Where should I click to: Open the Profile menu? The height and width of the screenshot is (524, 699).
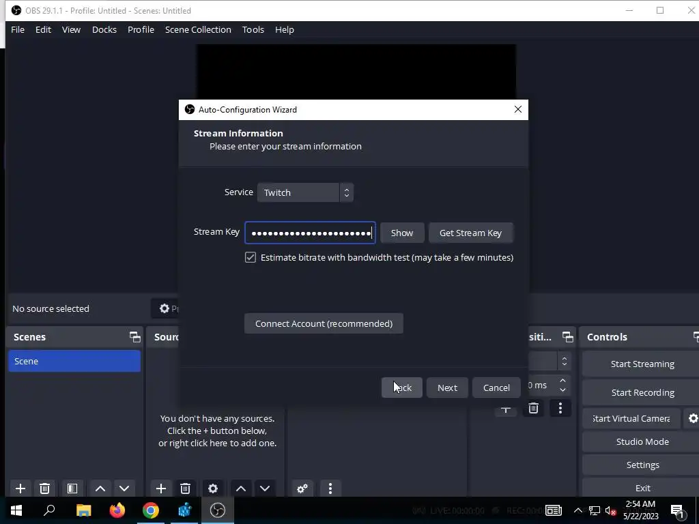click(141, 29)
